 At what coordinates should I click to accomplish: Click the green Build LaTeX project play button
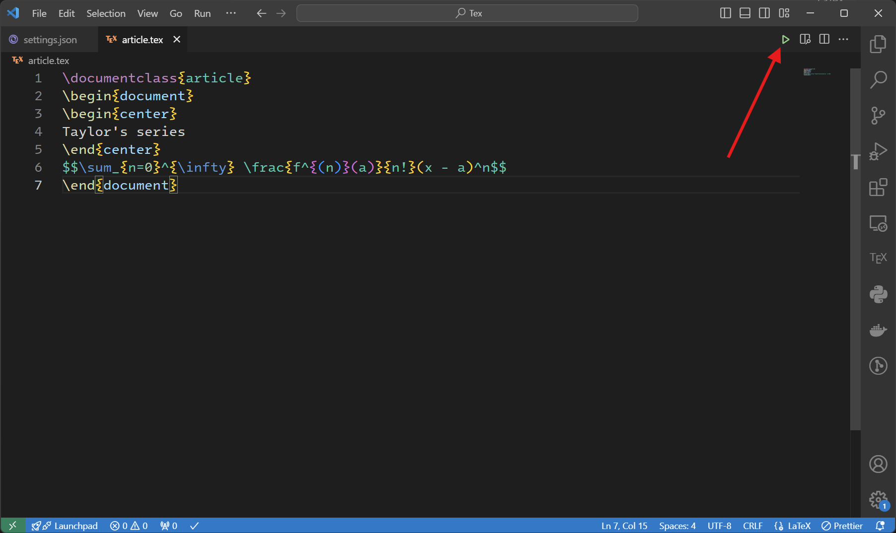tap(785, 39)
